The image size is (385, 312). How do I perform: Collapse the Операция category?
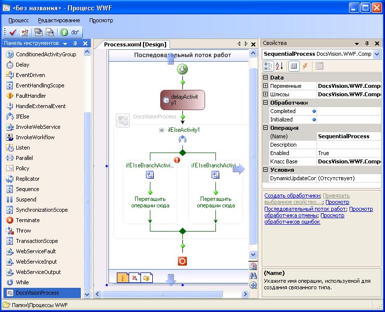[265, 127]
